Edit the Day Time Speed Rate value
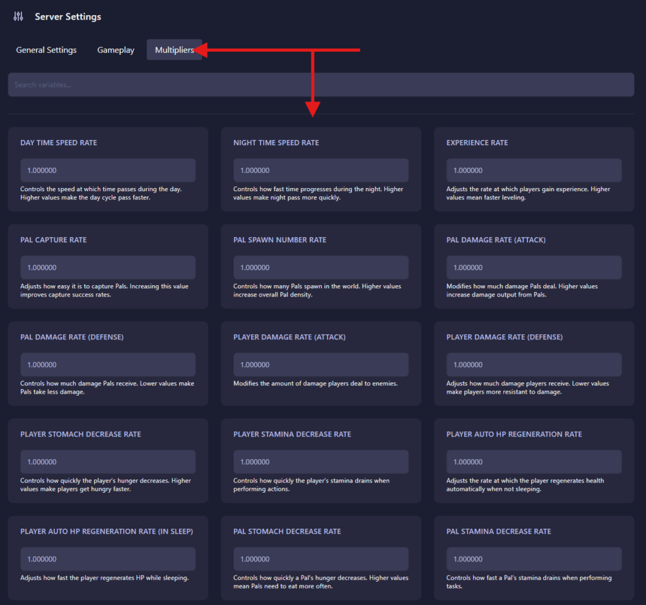646x605 pixels. [108, 170]
